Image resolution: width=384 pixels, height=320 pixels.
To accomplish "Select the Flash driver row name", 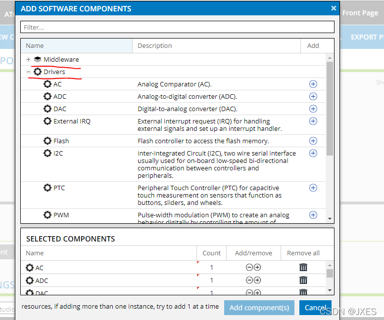I will coord(61,141).
